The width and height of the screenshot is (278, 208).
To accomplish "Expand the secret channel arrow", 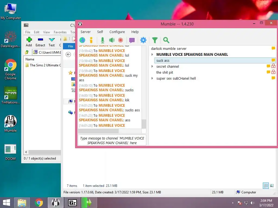I will click(152, 67).
